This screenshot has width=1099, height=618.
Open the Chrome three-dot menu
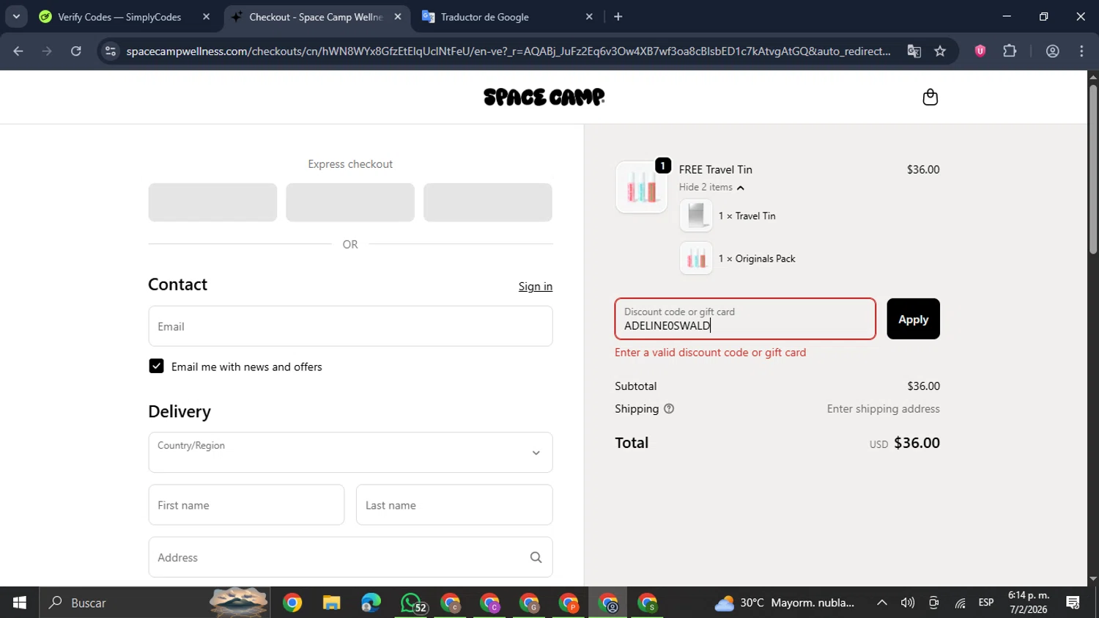1081,51
